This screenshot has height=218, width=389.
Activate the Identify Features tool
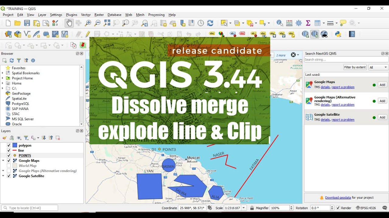[x=280, y=23]
